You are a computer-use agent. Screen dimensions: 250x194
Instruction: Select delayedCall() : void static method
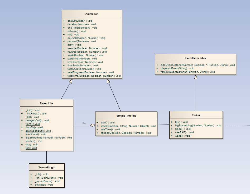(x=37, y=121)
